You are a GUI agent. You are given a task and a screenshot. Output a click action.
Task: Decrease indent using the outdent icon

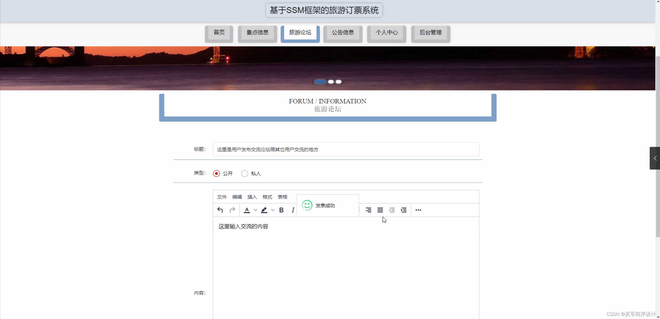(x=392, y=210)
